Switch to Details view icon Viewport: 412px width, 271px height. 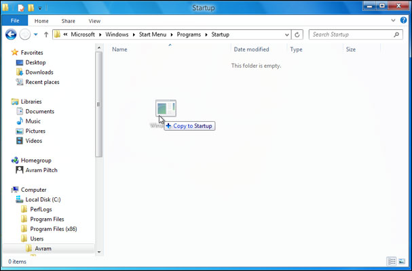[x=392, y=262]
